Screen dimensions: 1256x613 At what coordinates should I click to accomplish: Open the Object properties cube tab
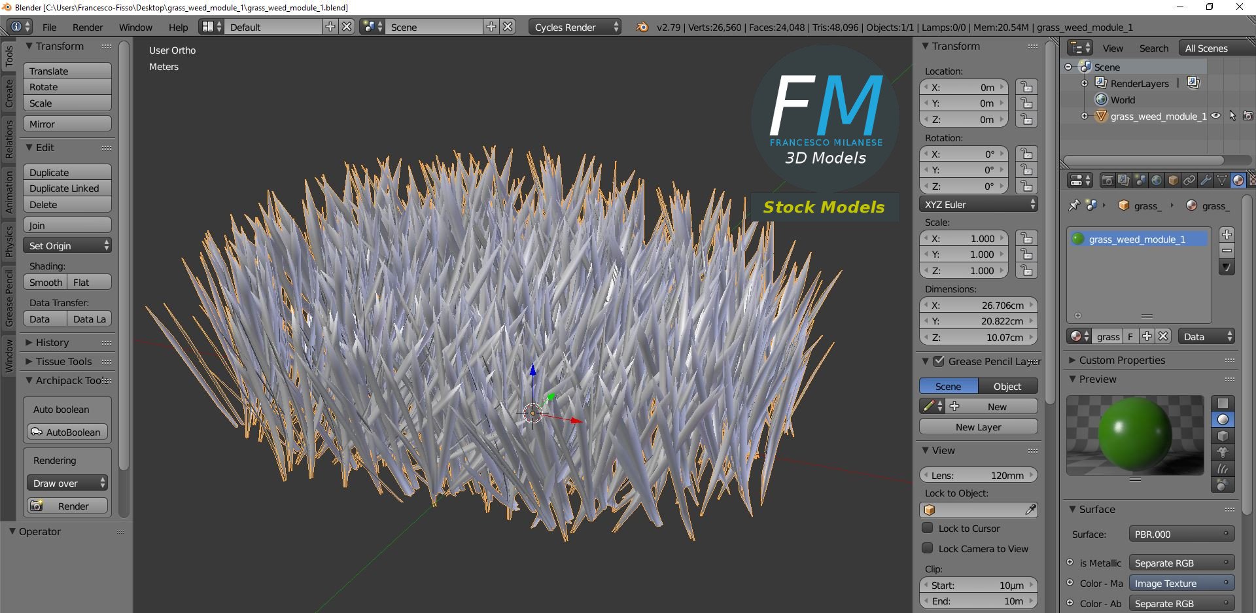[x=1173, y=180]
